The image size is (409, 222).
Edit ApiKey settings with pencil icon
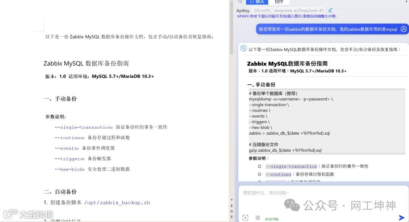[330, 10]
